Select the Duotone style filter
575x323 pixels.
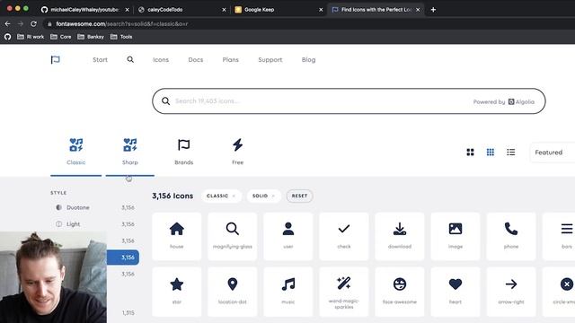coord(94,207)
